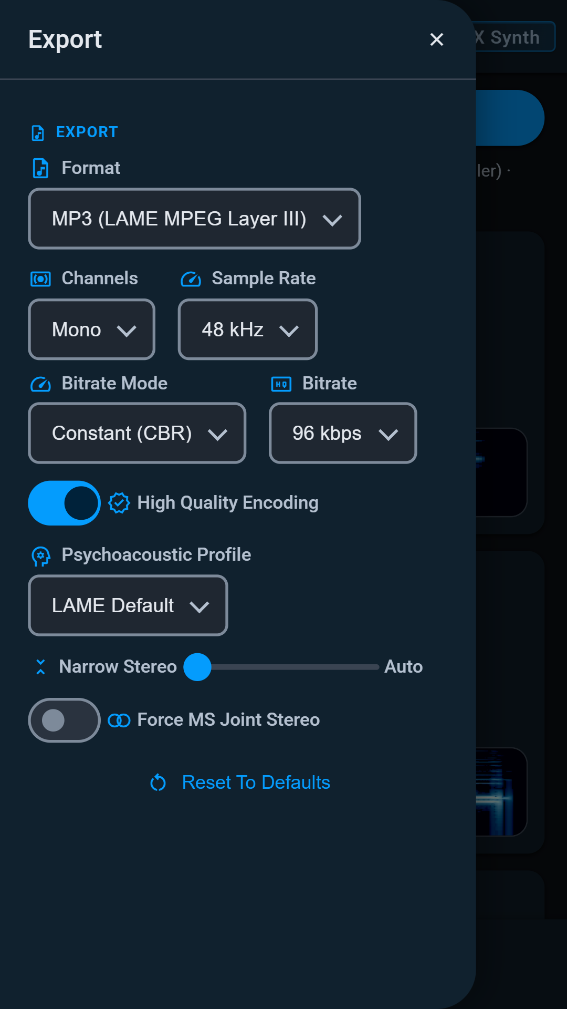Click the middle of the Narrow Stereo track

281,667
